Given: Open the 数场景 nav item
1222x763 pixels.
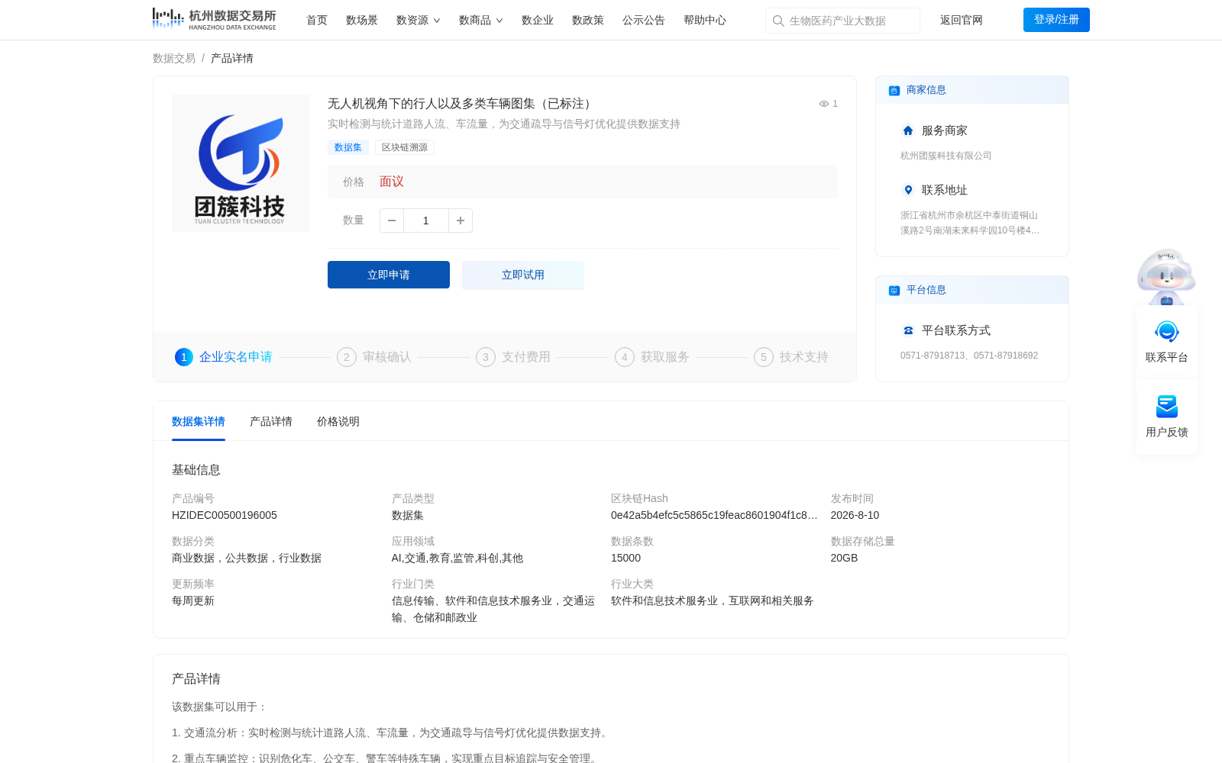Looking at the screenshot, I should (362, 21).
